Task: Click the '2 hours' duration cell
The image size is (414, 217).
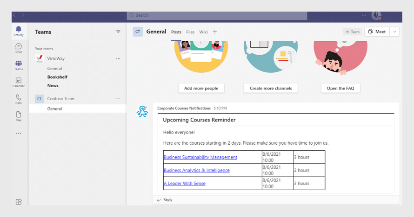Action: [x=309, y=171]
